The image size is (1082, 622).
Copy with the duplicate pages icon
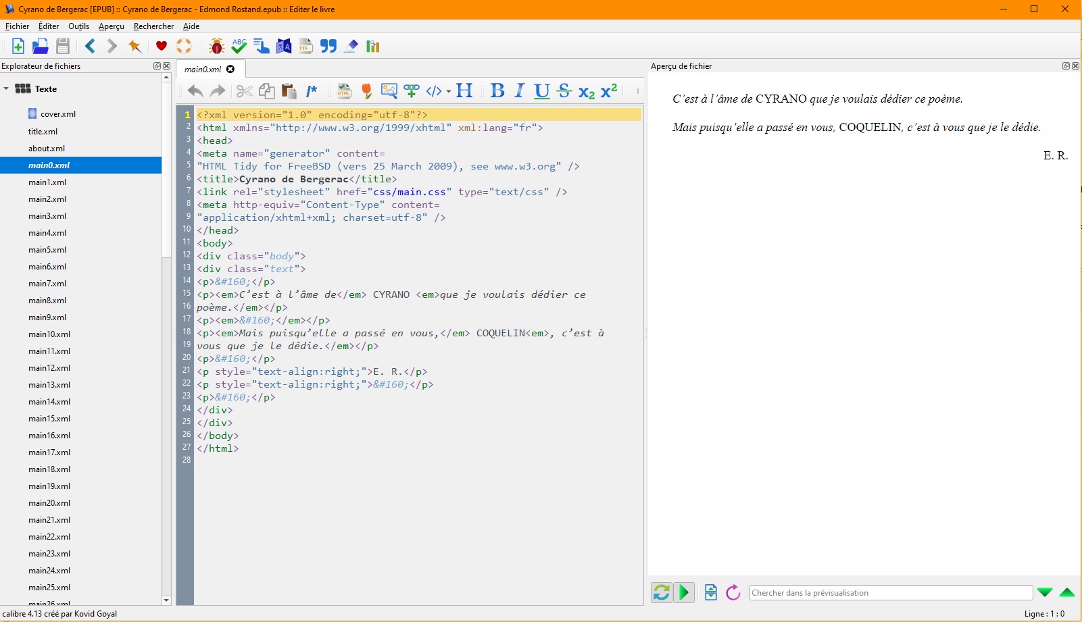267,91
